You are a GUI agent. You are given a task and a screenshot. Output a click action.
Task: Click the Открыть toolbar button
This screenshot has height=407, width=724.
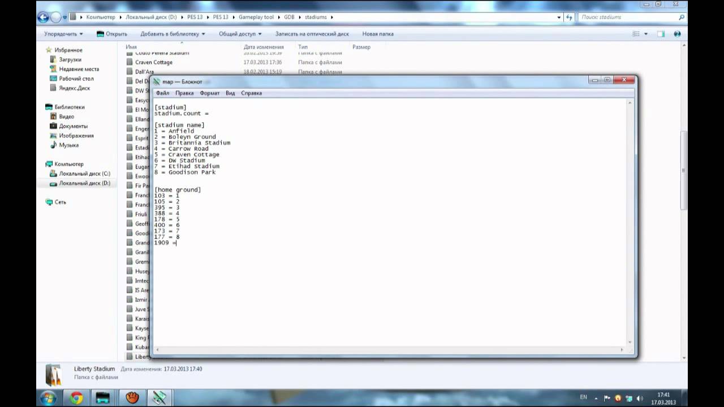pos(112,34)
